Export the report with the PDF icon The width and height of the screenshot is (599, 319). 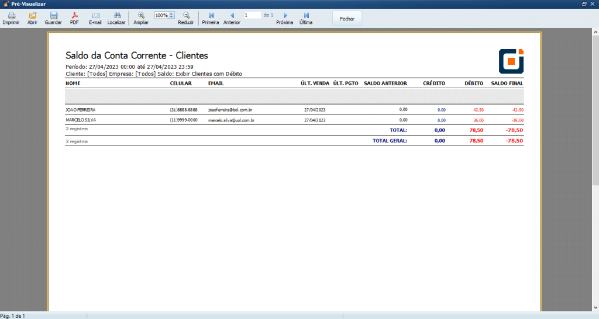tap(74, 15)
